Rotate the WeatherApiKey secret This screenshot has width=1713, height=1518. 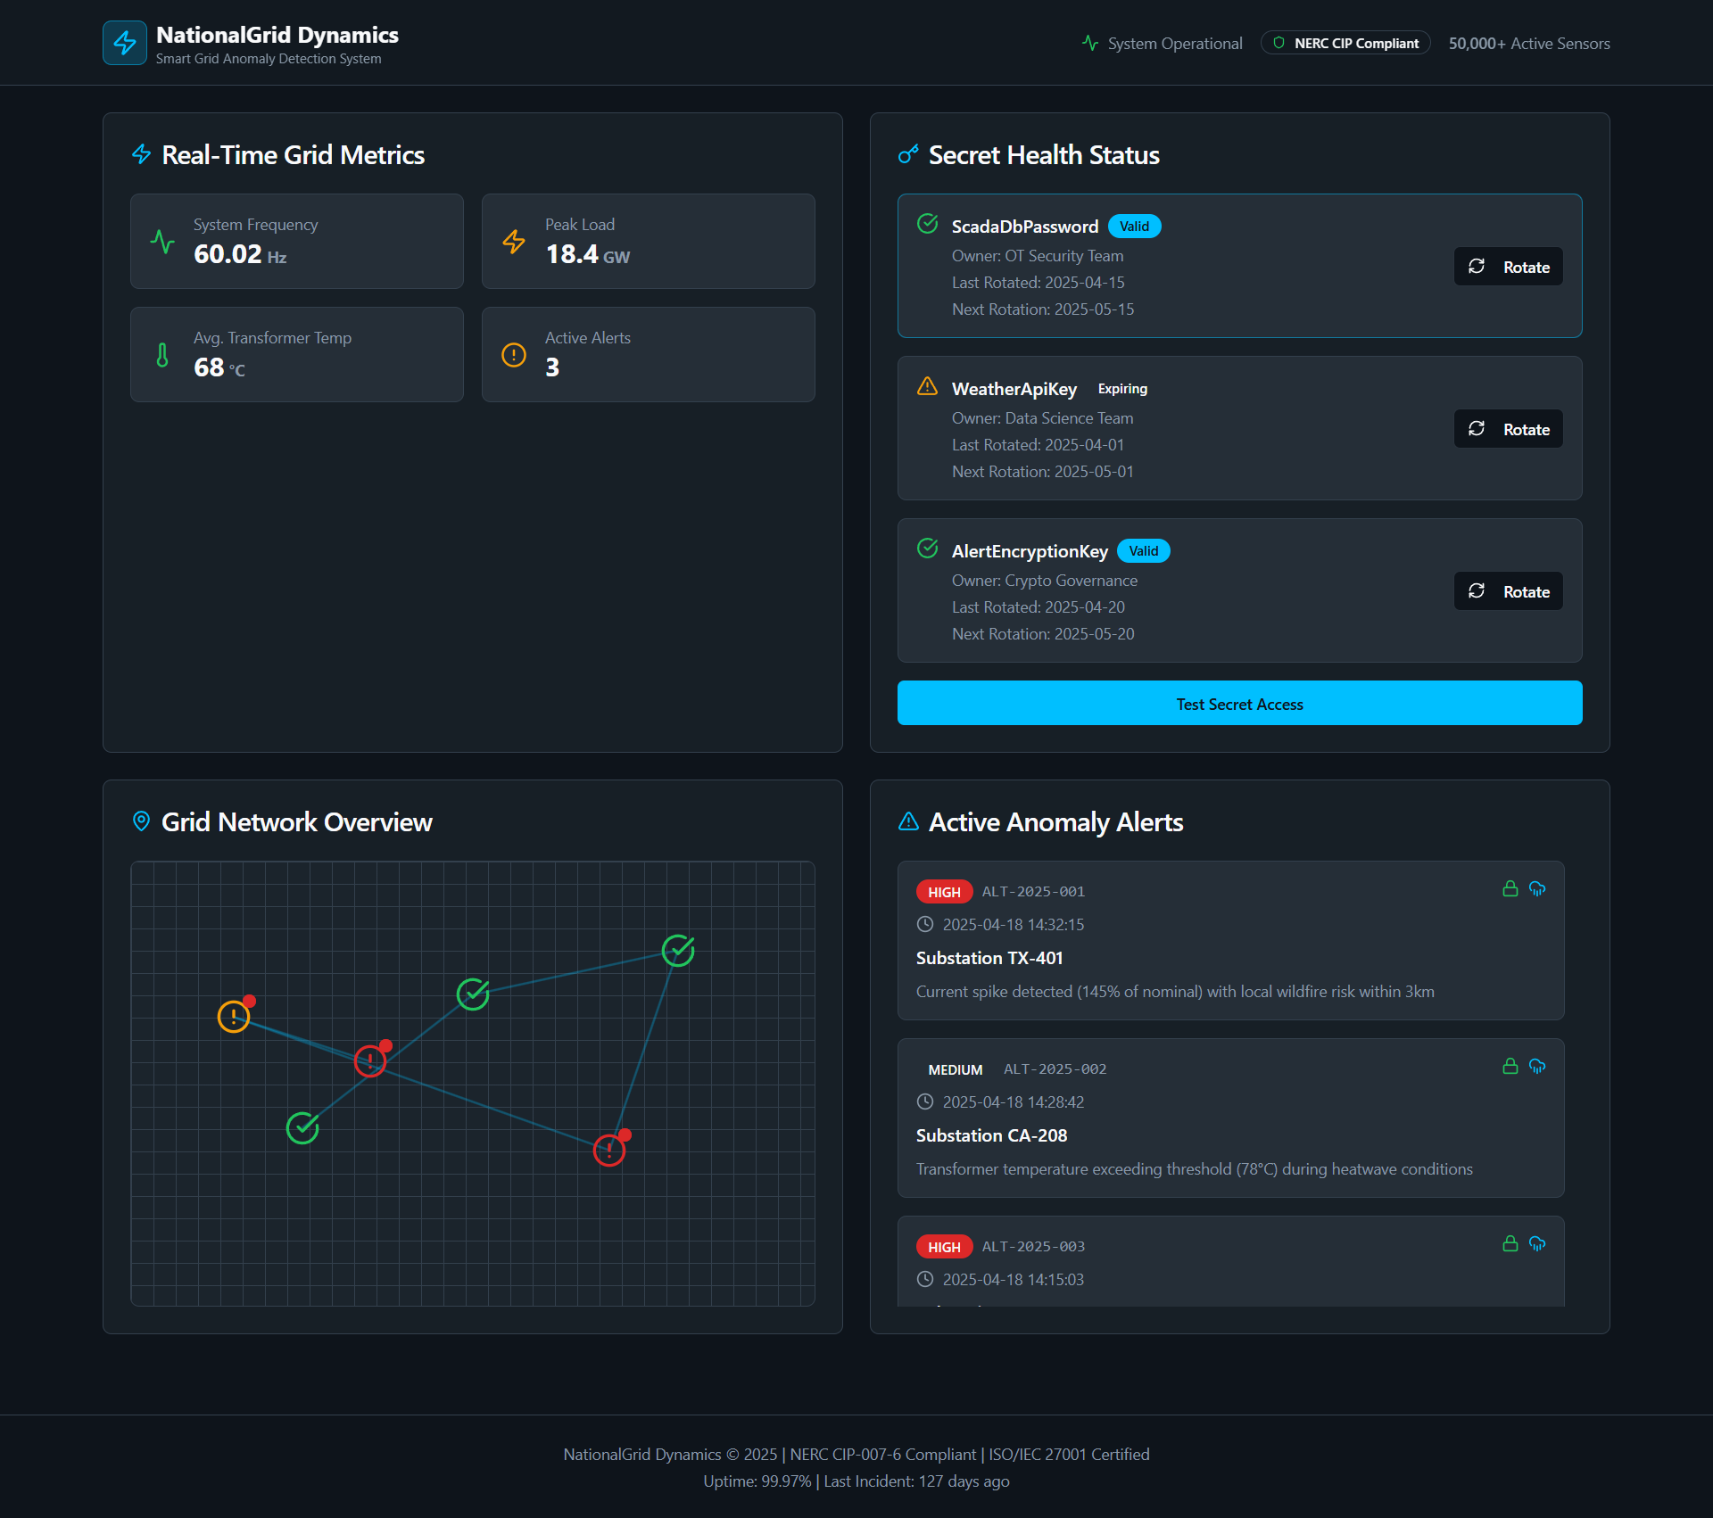1508,429
